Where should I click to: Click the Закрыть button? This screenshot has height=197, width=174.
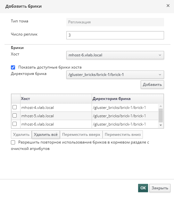160,188
